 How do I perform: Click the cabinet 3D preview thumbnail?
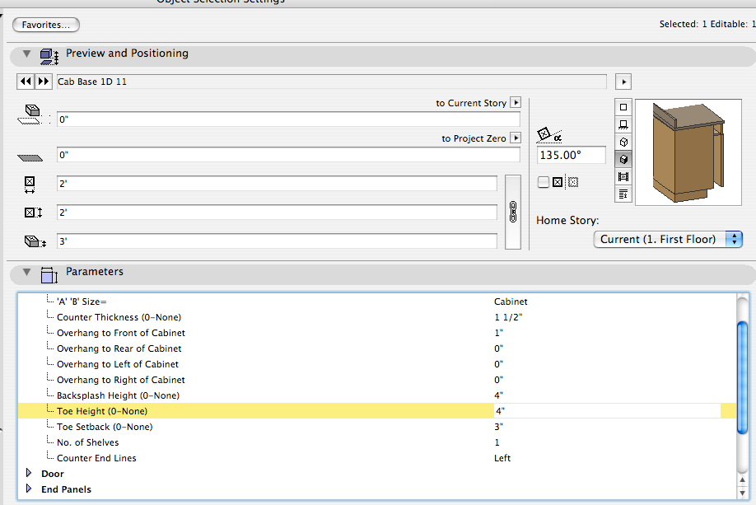(x=688, y=152)
